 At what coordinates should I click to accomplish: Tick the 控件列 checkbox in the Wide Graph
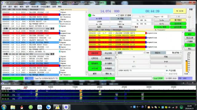click(x=3, y=88)
